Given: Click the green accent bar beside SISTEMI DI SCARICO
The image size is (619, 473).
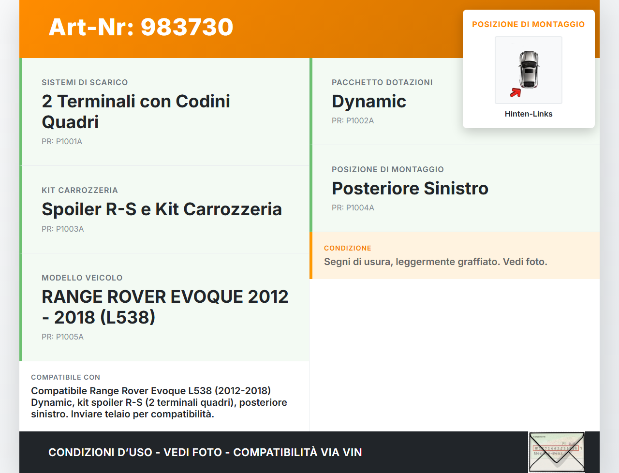Looking at the screenshot, I should (20, 111).
